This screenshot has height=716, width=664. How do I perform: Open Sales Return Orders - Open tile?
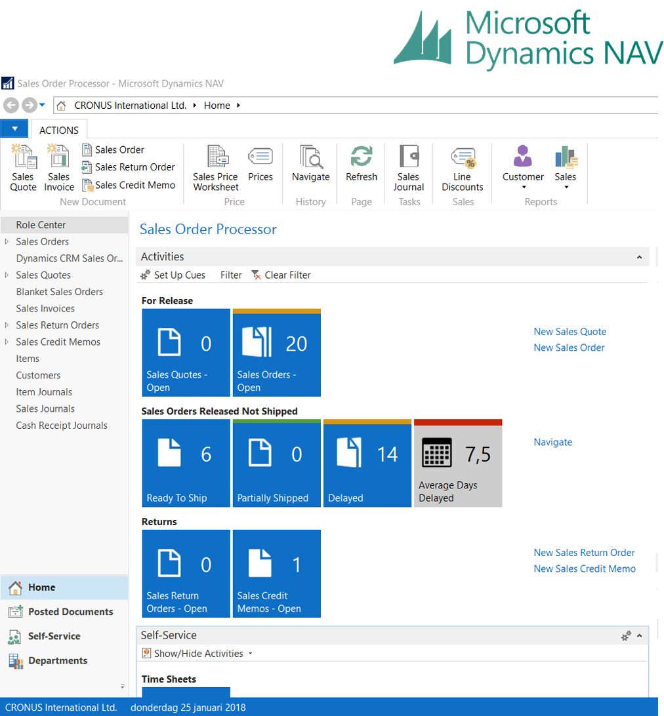point(186,574)
